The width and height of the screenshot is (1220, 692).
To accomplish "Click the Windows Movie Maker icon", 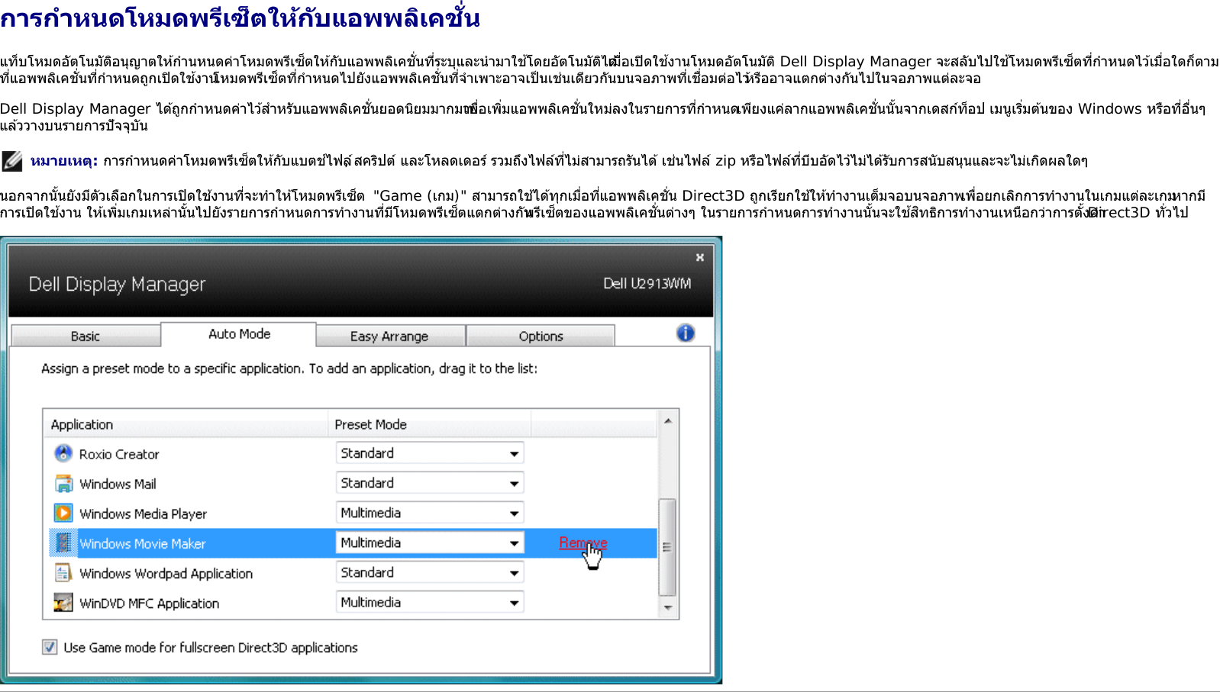I will pos(63,543).
